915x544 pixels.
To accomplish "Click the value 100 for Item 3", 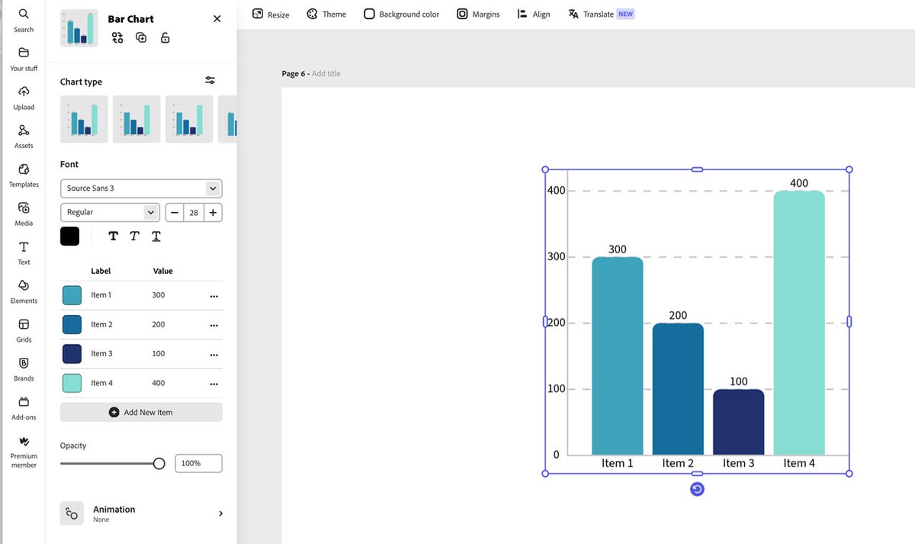I will click(x=158, y=354).
